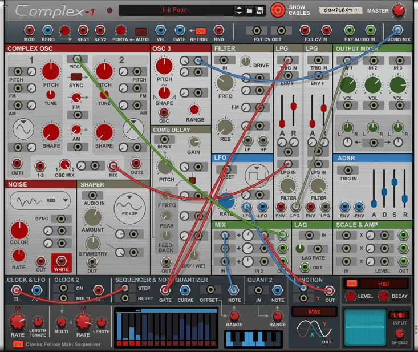Image resolution: width=418 pixels, height=352 pixels.
Task: Step patches with the up/down arrows
Action: click(x=239, y=11)
